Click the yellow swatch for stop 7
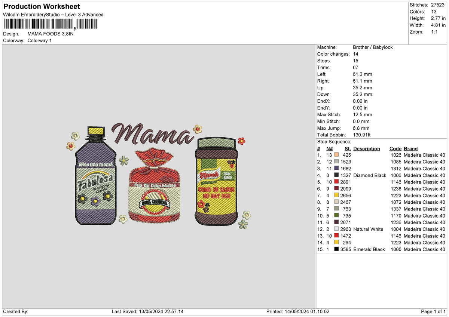Screen dimensions: 449x317 (336, 195)
